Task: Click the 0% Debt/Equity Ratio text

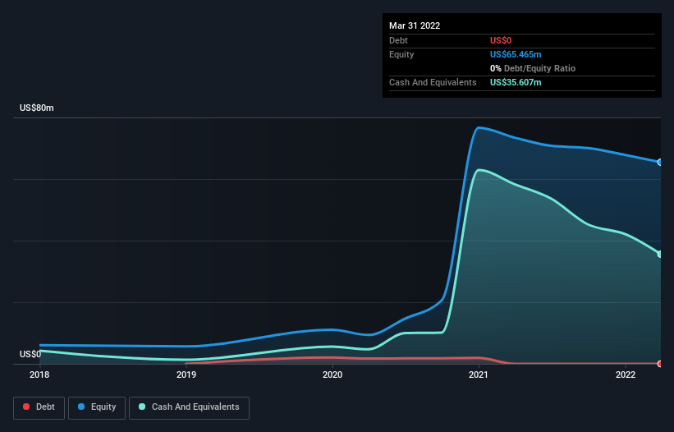Action: point(533,68)
